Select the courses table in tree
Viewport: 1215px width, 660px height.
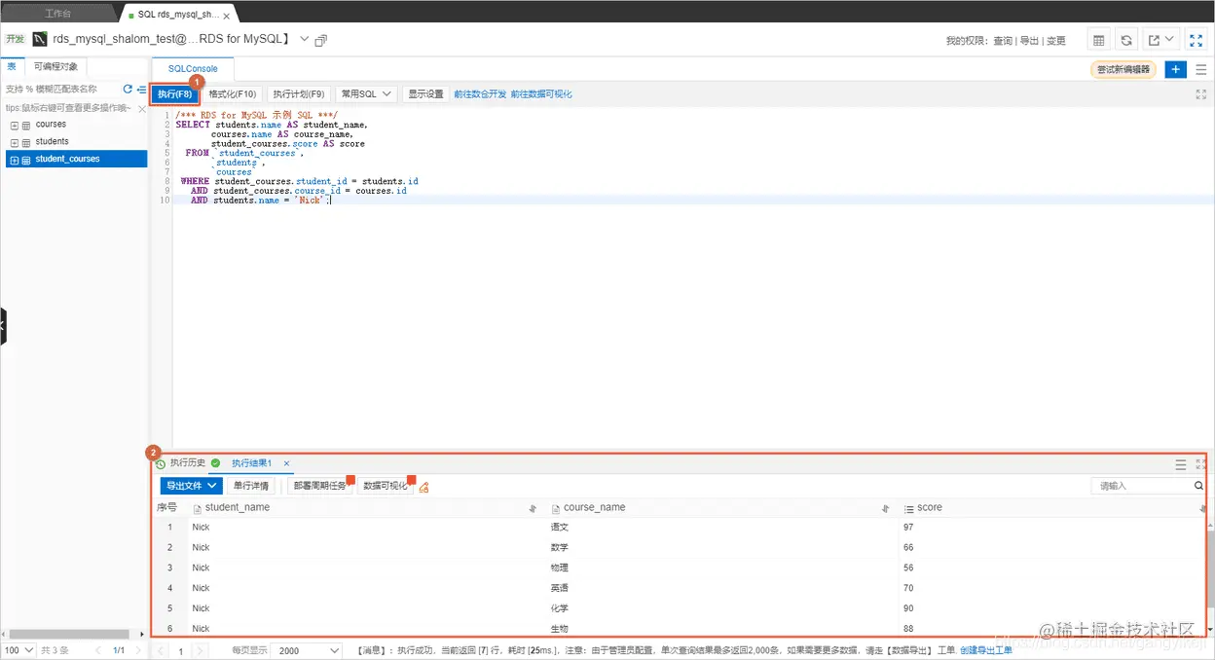pyautogui.click(x=51, y=125)
